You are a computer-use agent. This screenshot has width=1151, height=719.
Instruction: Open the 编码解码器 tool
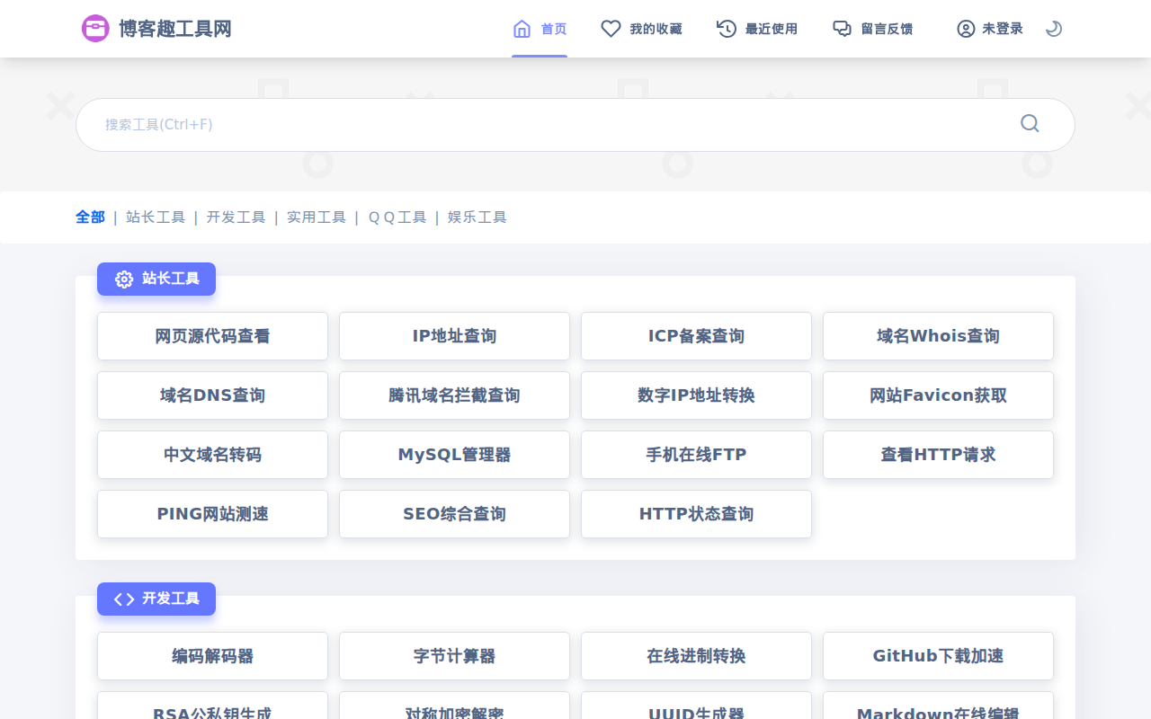click(x=212, y=655)
